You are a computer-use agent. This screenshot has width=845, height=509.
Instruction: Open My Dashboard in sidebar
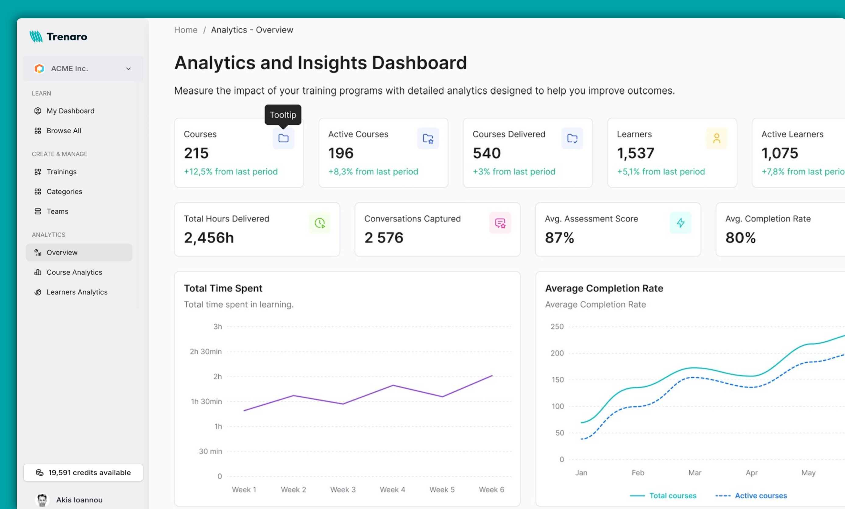(70, 111)
